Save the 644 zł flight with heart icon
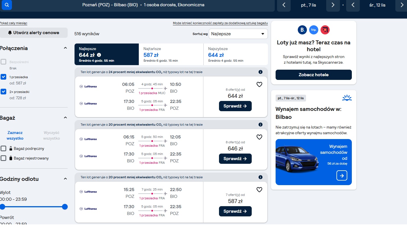The height and width of the screenshot is (240, 407). [x=259, y=84]
